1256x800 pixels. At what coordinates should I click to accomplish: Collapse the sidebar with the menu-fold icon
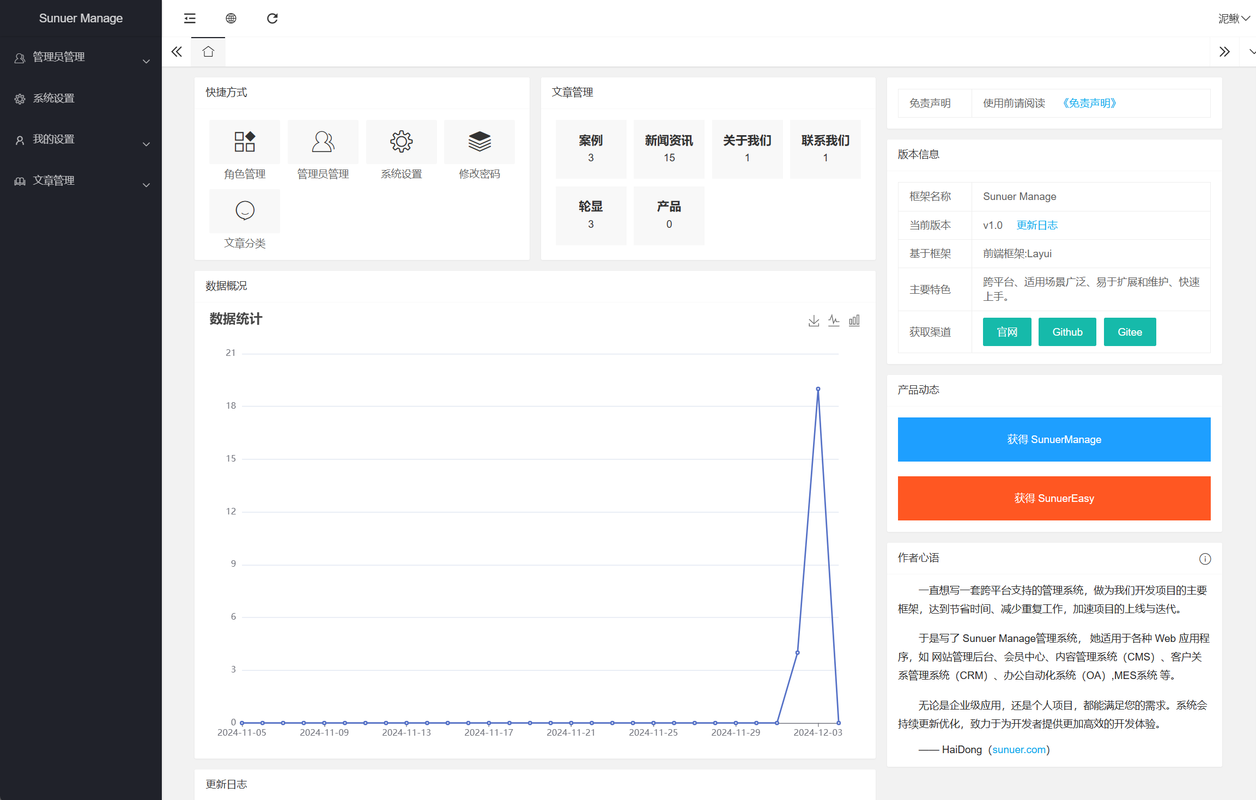pyautogui.click(x=190, y=19)
